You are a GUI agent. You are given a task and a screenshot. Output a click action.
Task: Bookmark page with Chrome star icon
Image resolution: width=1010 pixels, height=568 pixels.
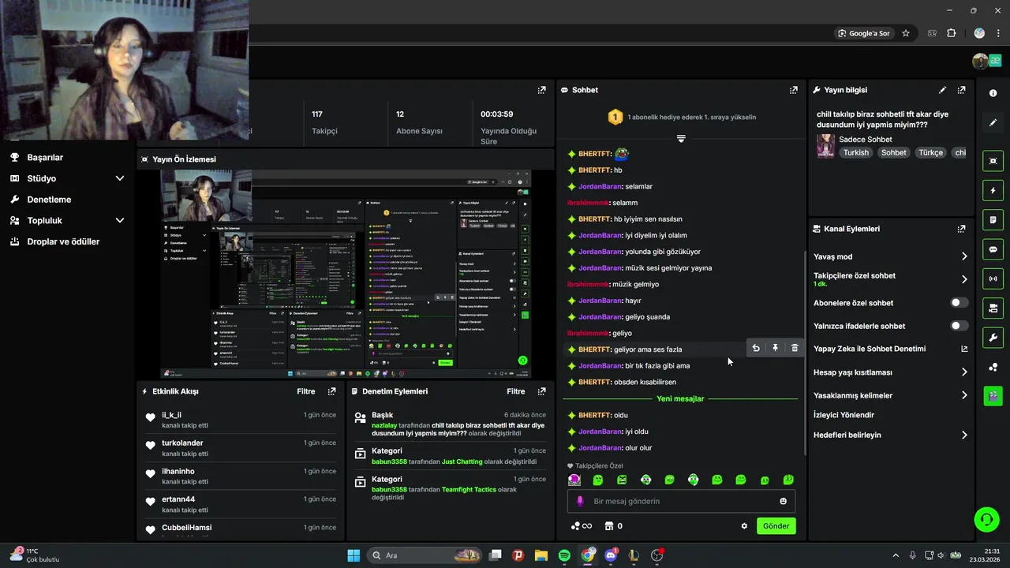[x=906, y=33]
